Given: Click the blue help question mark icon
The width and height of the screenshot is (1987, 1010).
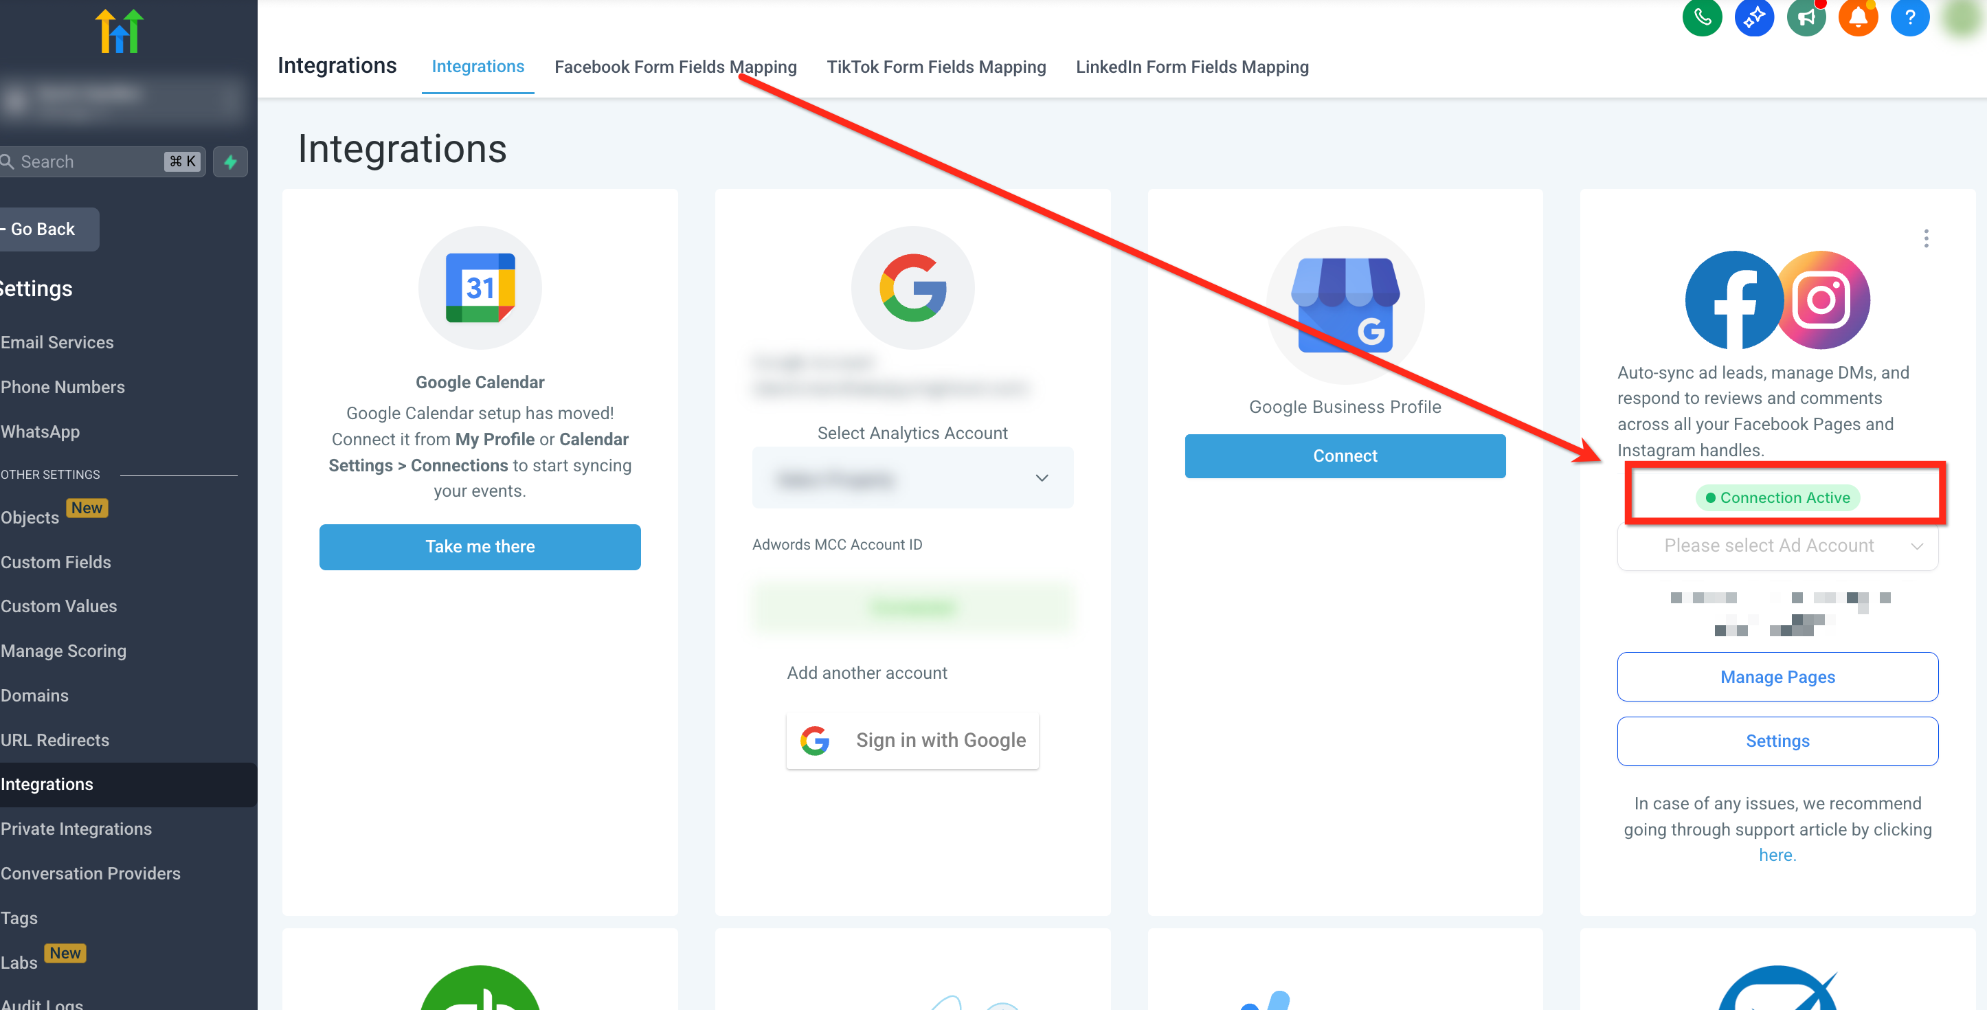Looking at the screenshot, I should point(1909,17).
